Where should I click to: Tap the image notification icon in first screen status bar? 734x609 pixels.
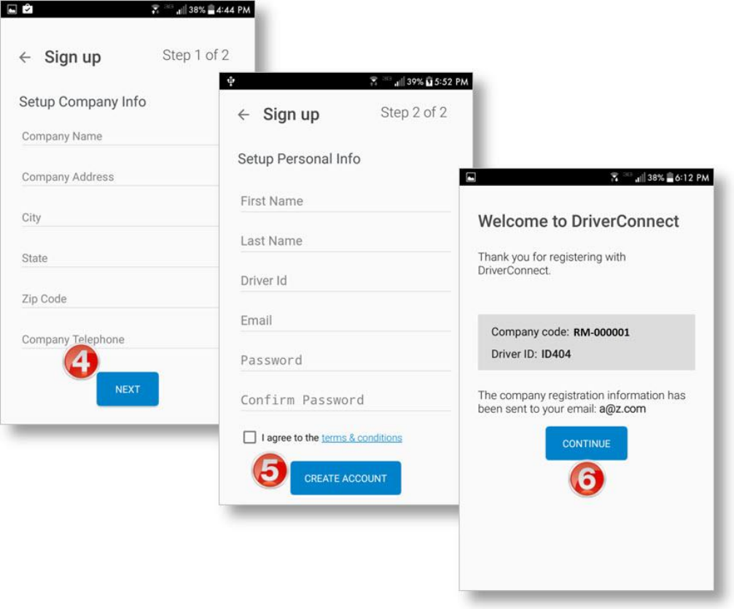[12, 9]
